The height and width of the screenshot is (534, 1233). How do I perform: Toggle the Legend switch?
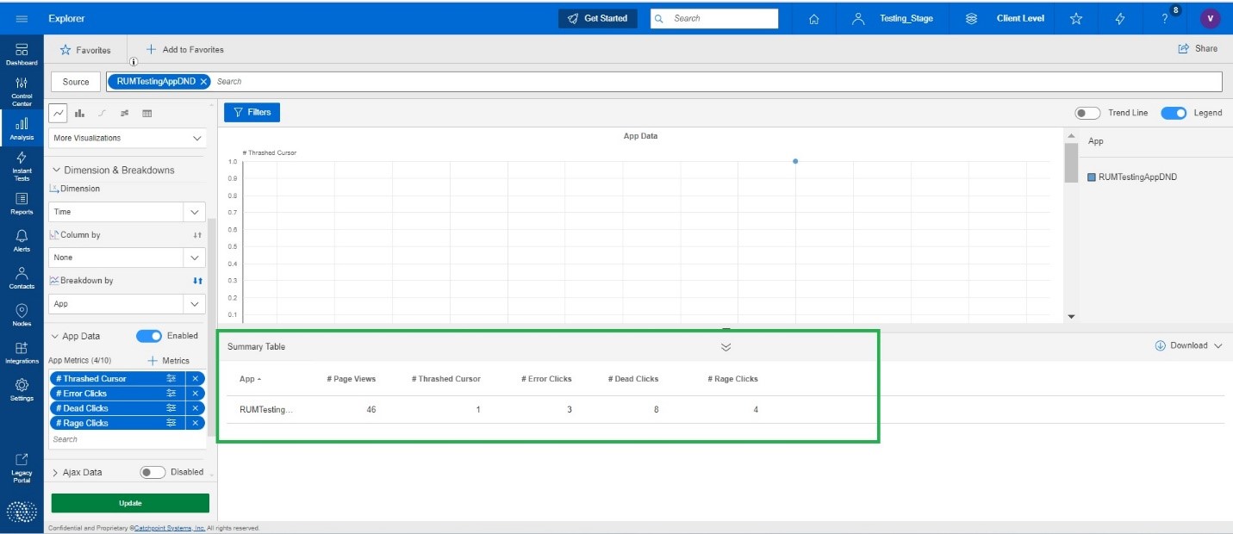click(1174, 113)
